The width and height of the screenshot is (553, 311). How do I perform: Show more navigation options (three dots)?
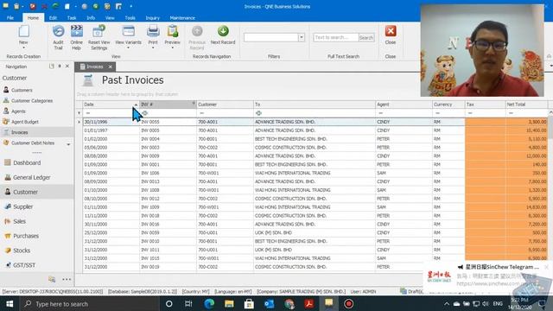(67, 279)
